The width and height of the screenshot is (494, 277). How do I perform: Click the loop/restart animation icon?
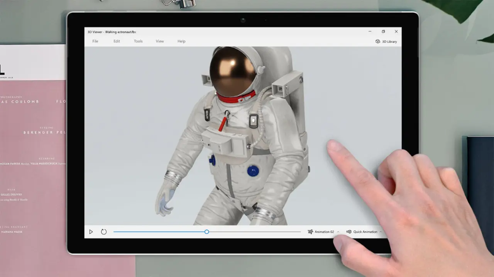click(x=104, y=232)
